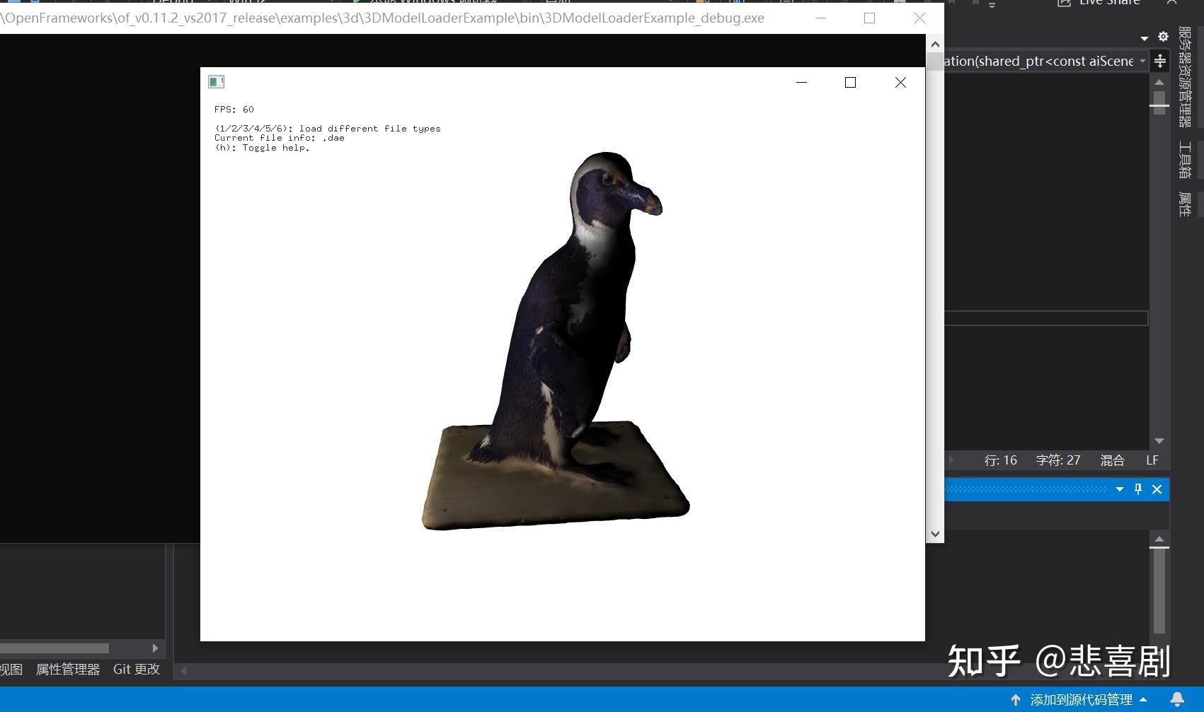
Task: Start a Live Share session
Action: (x=1096, y=3)
